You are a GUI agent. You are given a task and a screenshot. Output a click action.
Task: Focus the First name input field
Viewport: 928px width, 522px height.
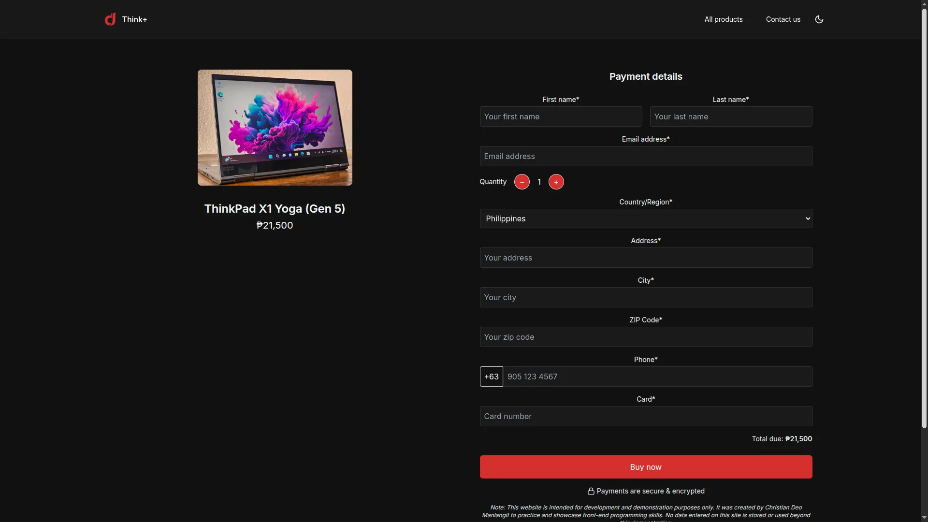tap(561, 116)
